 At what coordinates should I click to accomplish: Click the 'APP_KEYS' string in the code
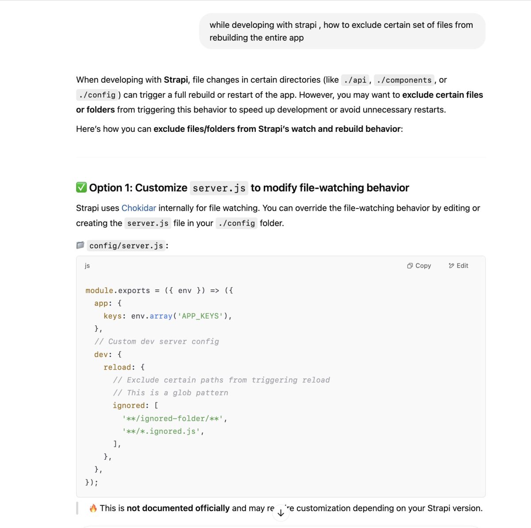(x=200, y=316)
